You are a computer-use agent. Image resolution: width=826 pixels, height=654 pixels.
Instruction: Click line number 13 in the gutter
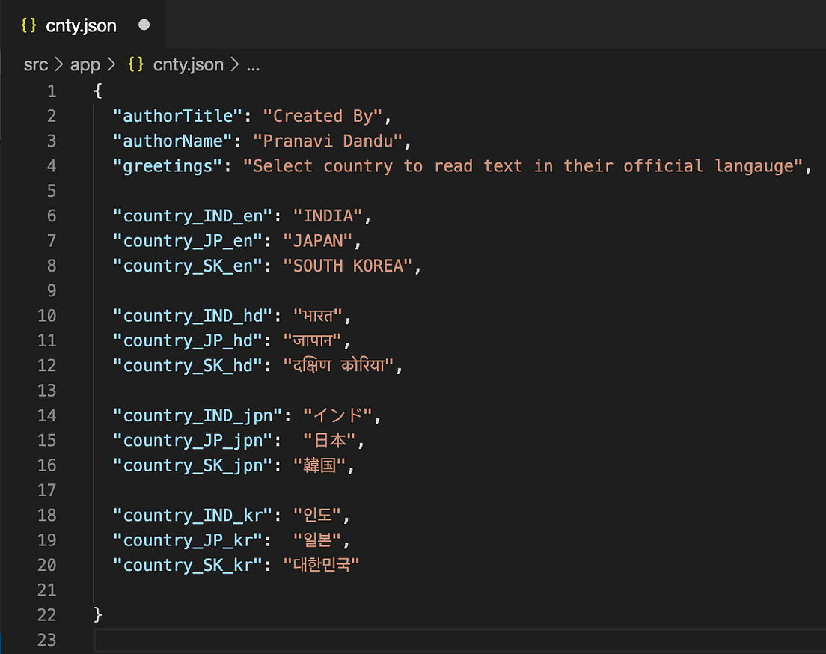[47, 391]
